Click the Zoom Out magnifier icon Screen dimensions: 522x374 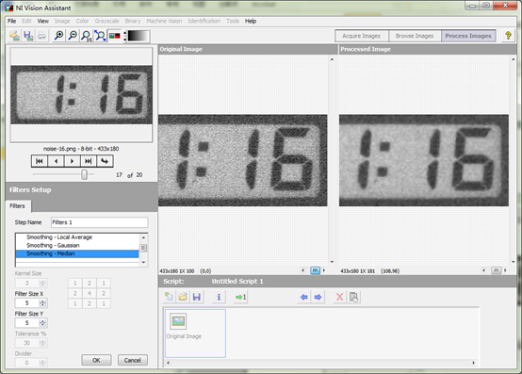[x=73, y=36]
